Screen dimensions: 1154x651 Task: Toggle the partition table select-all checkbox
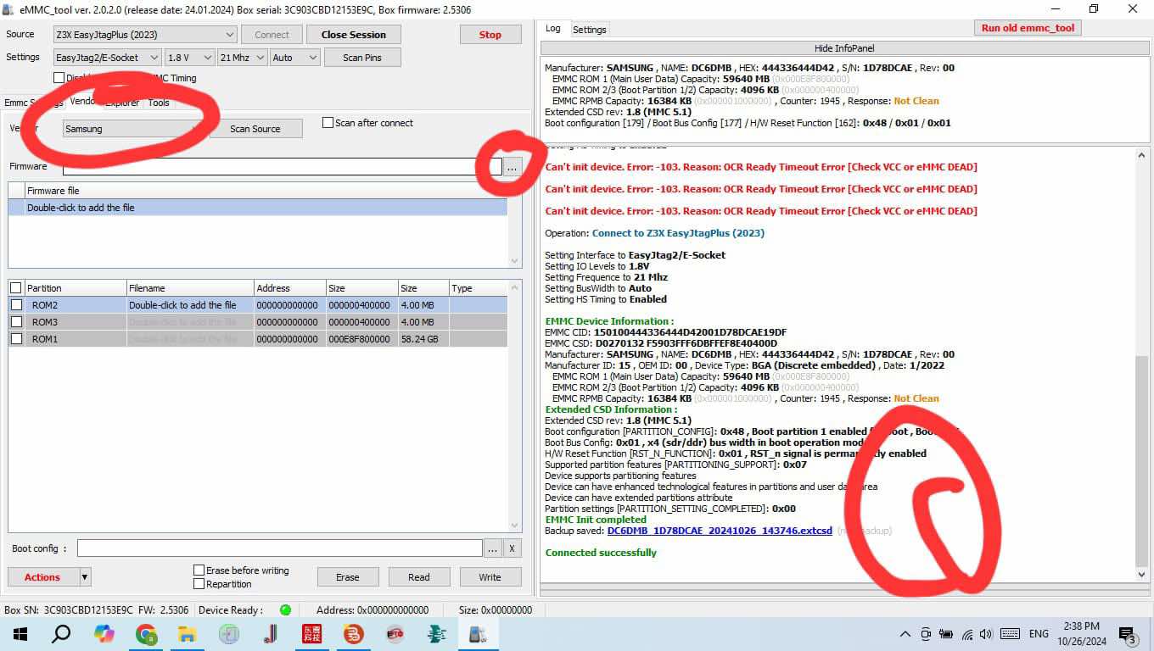tap(15, 288)
